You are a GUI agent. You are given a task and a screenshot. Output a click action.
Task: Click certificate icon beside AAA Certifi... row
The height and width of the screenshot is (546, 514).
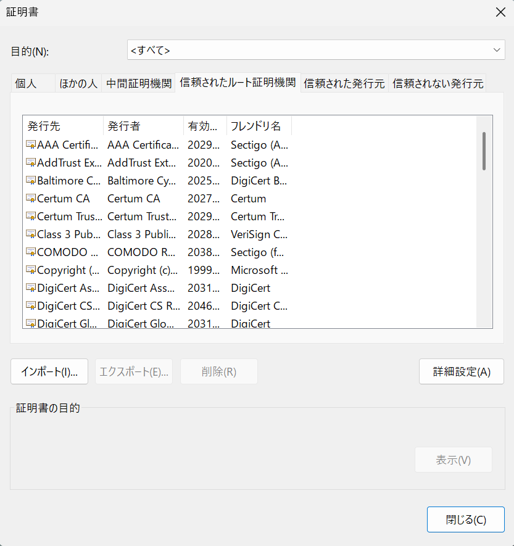point(31,144)
